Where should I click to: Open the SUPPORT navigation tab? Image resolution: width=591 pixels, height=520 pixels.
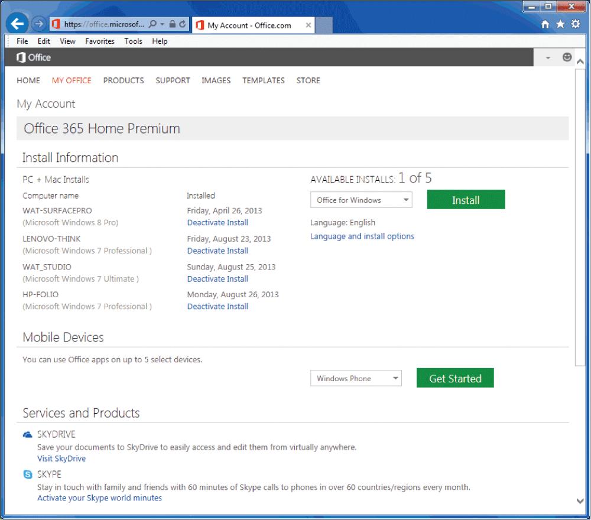[x=173, y=80]
